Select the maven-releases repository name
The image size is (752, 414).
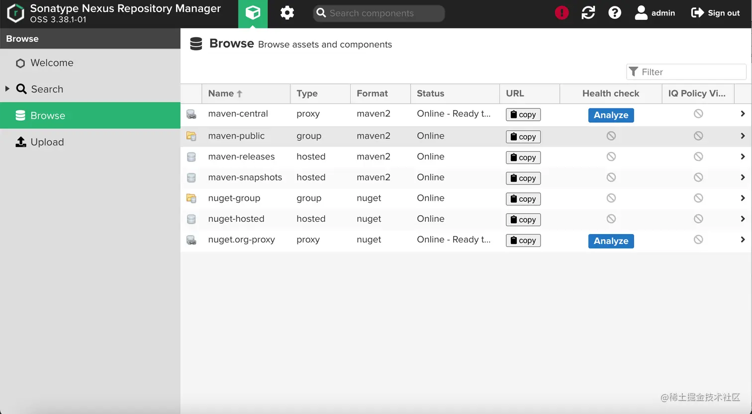241,157
